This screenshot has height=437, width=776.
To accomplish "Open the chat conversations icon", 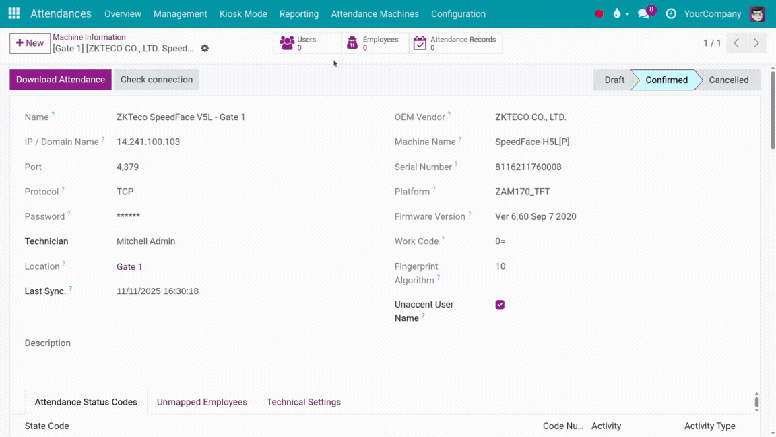I will coord(644,13).
